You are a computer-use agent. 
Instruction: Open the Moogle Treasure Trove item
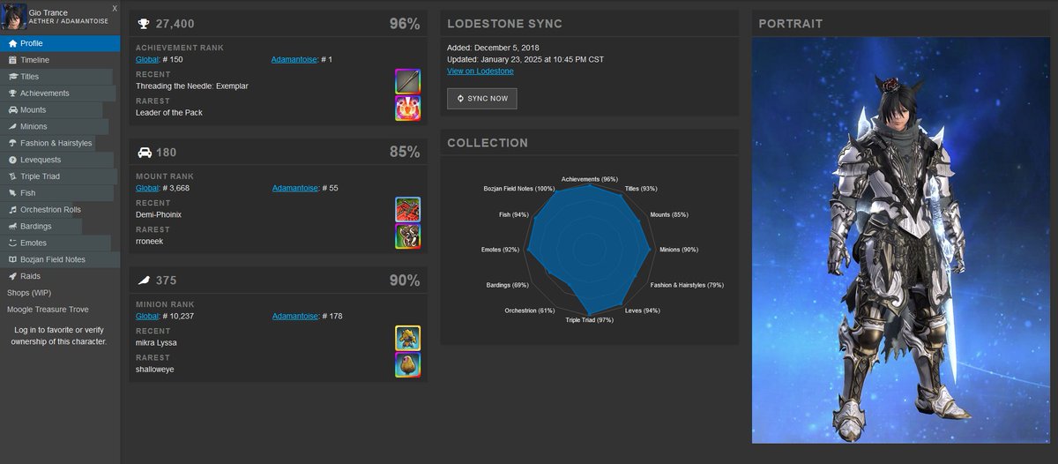tap(60, 309)
